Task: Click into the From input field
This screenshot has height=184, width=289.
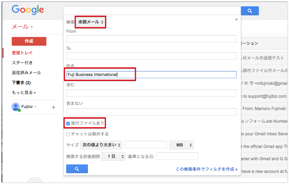Action: tap(151, 39)
